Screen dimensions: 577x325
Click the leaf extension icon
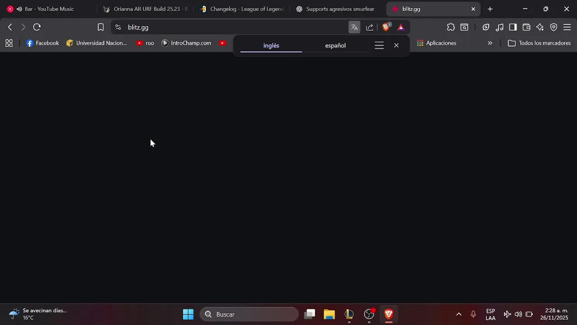tap(486, 27)
